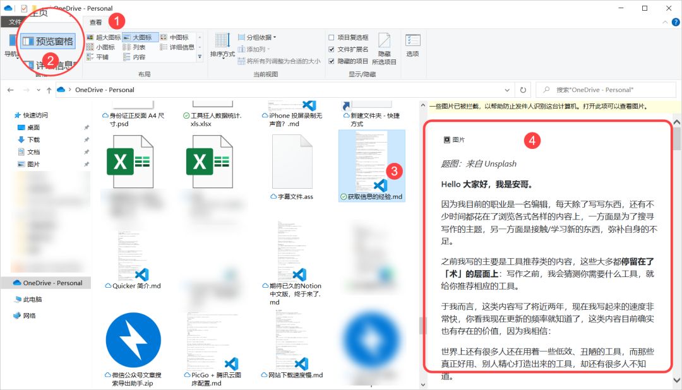Open the 文件 menu tab

[15, 21]
